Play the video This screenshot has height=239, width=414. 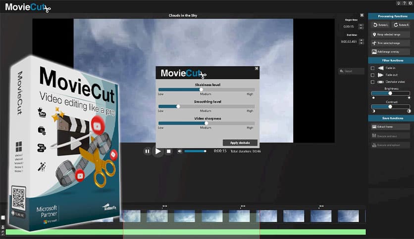[x=158, y=151]
